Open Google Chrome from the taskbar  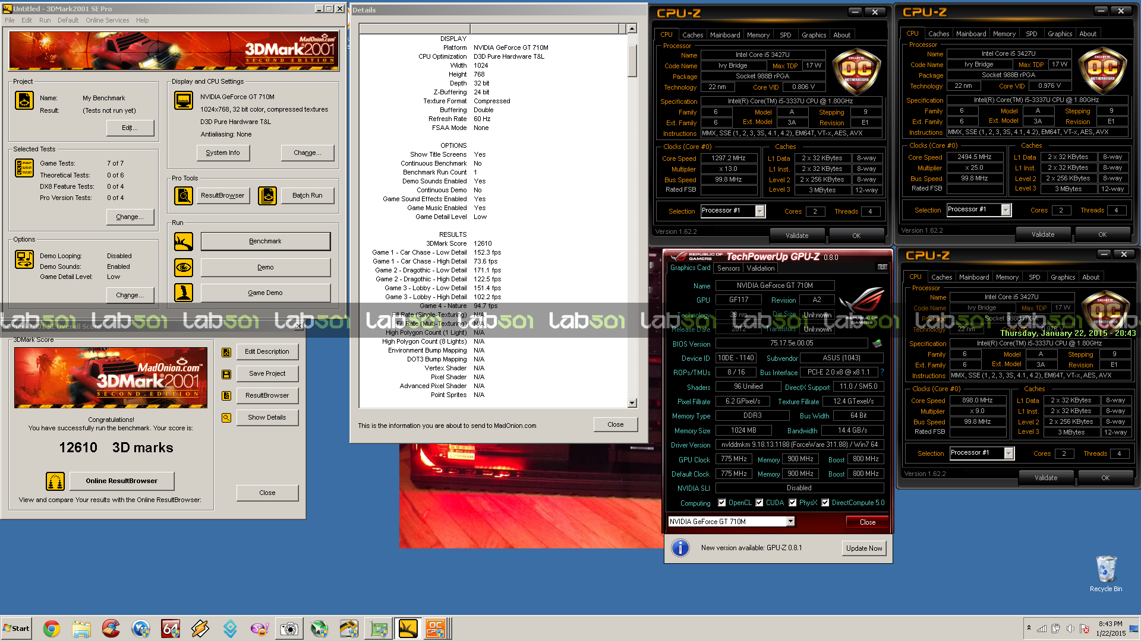[52, 629]
